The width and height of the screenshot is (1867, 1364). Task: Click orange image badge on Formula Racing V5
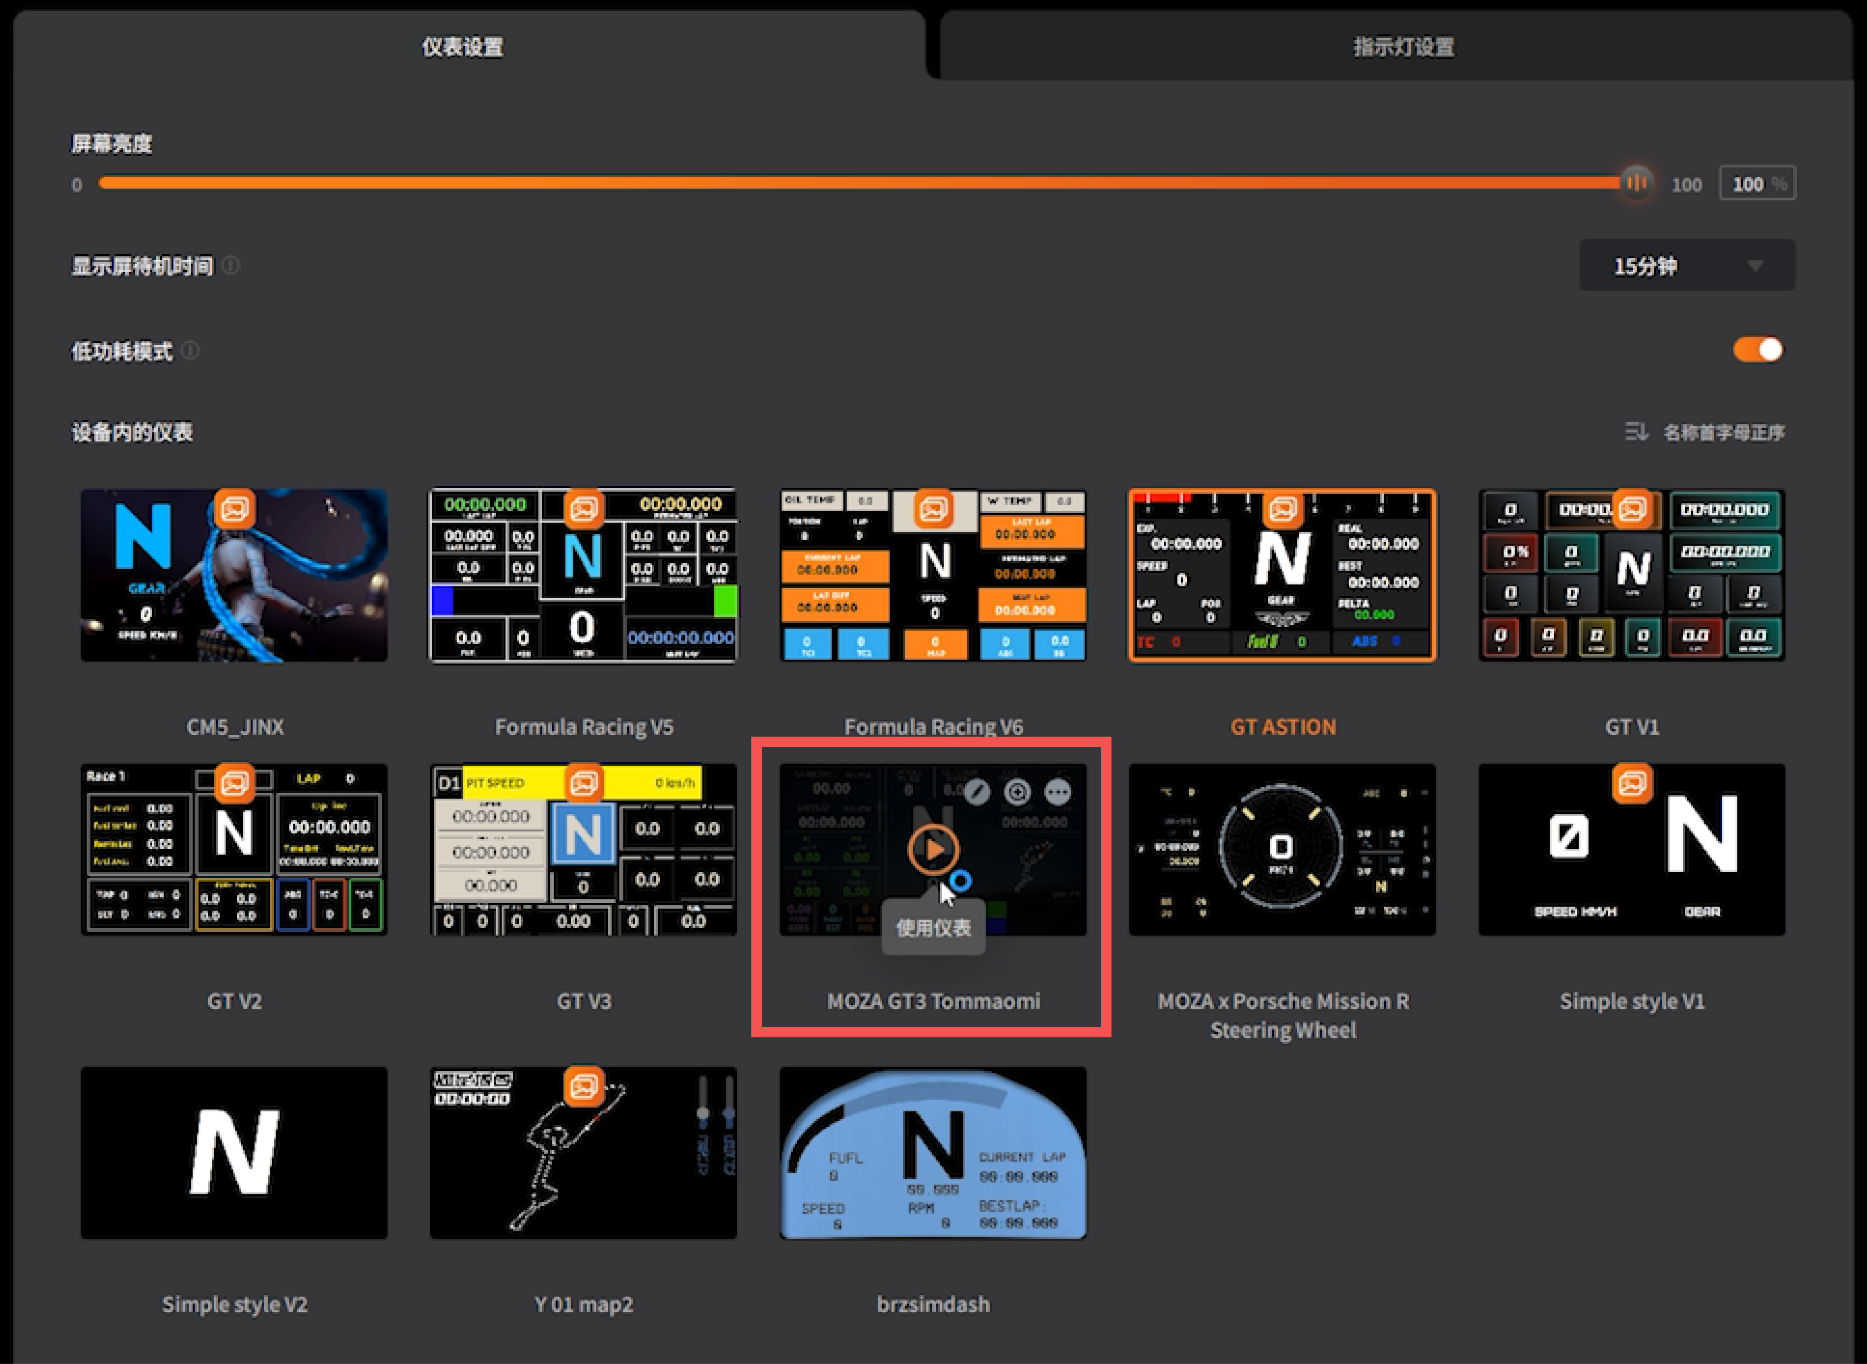pos(584,509)
